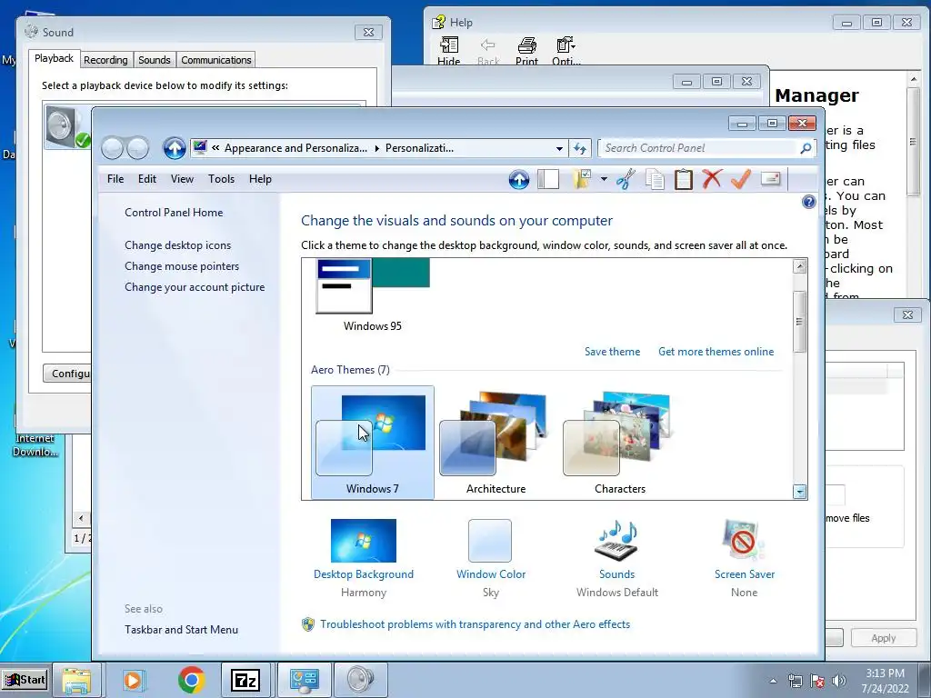Viewport: 931px width, 698px height.
Task: Switch to Sounds tab in Sound window
Action: [155, 60]
